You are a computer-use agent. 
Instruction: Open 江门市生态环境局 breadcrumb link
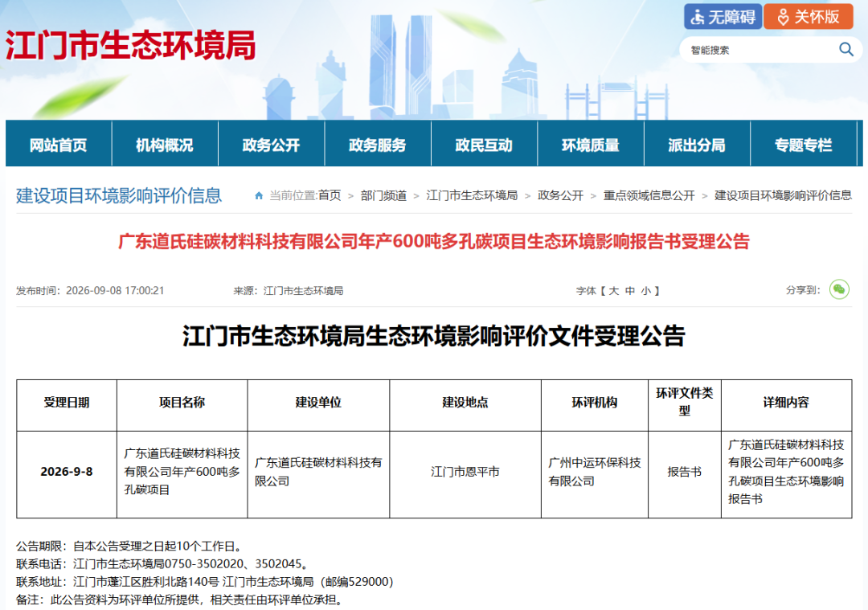click(472, 195)
